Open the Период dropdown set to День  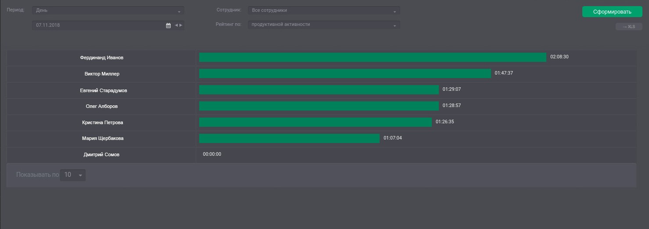point(108,11)
